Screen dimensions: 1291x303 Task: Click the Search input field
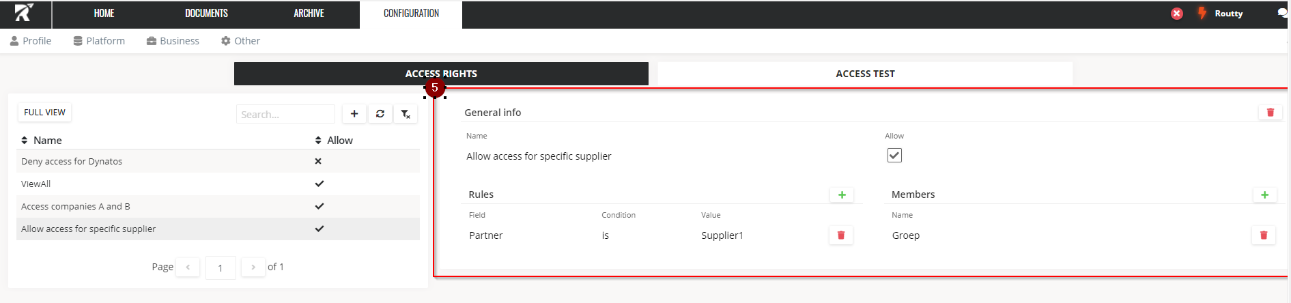click(x=285, y=115)
